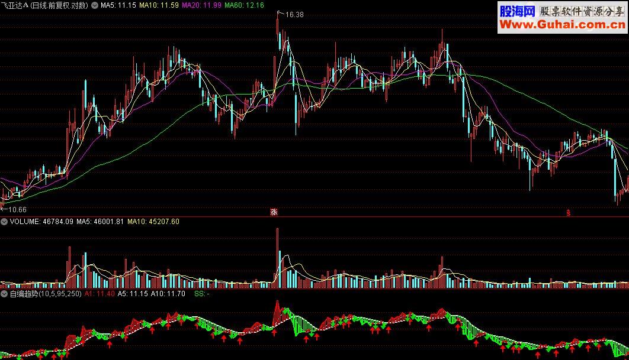Select the 飞亚达A (日线,前复权,对数) chart title
This screenshot has width=629, height=360.
(44, 5)
